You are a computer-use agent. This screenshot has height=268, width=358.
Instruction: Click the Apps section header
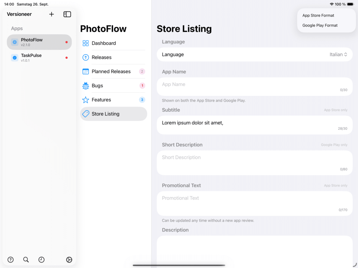pyautogui.click(x=17, y=29)
